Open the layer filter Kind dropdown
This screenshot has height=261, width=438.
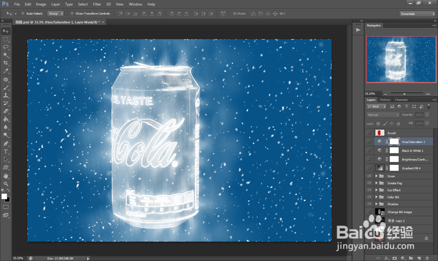point(376,107)
